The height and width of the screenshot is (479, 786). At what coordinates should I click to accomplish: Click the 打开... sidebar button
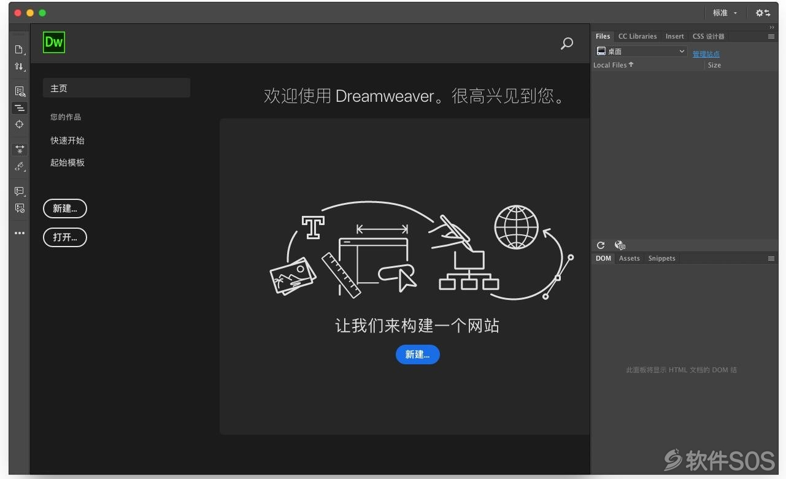pyautogui.click(x=65, y=237)
